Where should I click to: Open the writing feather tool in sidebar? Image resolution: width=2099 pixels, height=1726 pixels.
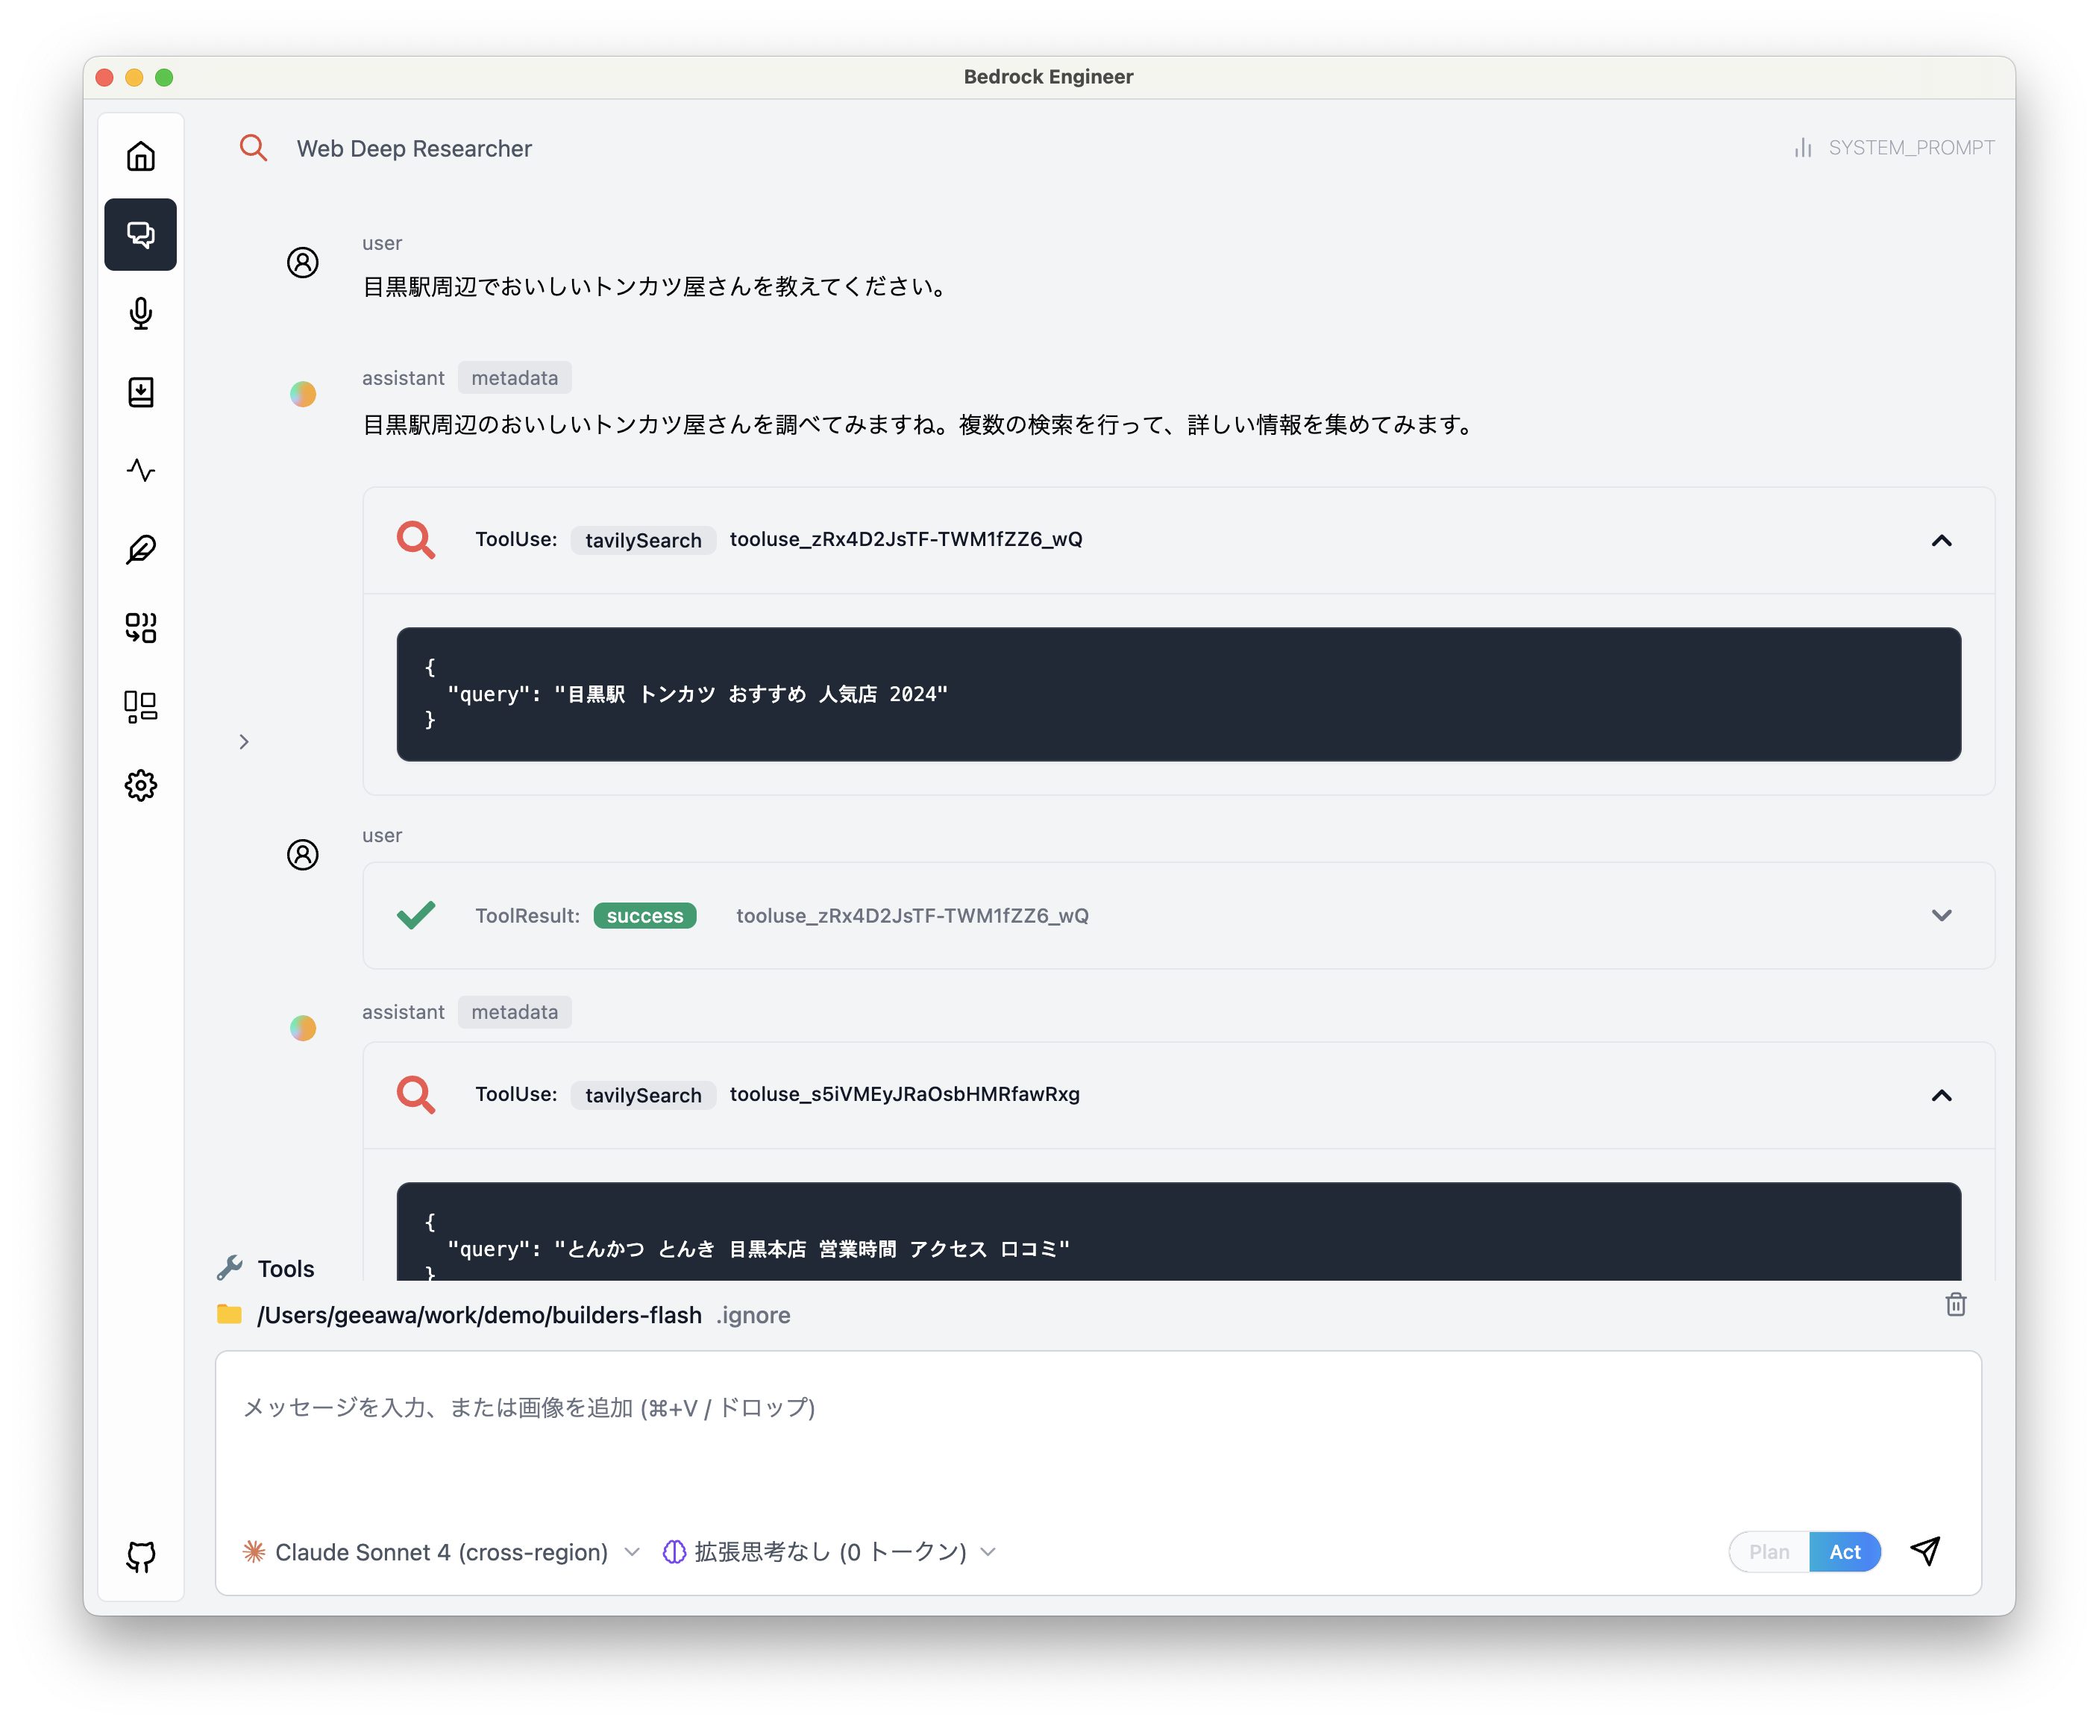[x=140, y=549]
